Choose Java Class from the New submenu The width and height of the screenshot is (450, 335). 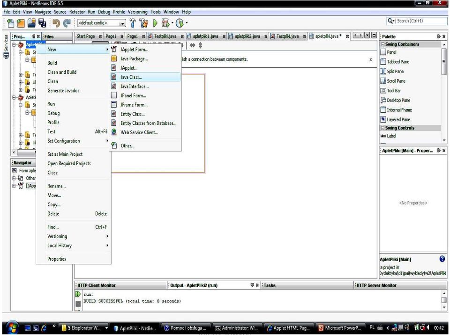(145, 77)
